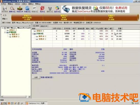This screenshot has height=105, width=140.
Task: Close the left disk tree pane
Action: point(30,26)
